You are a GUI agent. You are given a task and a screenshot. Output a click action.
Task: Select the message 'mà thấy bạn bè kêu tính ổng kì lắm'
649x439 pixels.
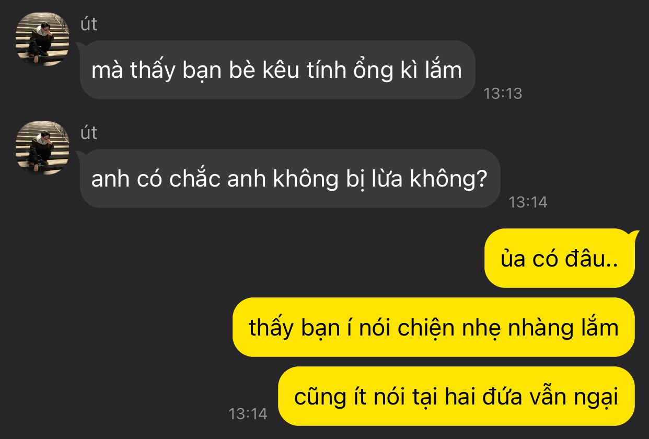click(277, 70)
